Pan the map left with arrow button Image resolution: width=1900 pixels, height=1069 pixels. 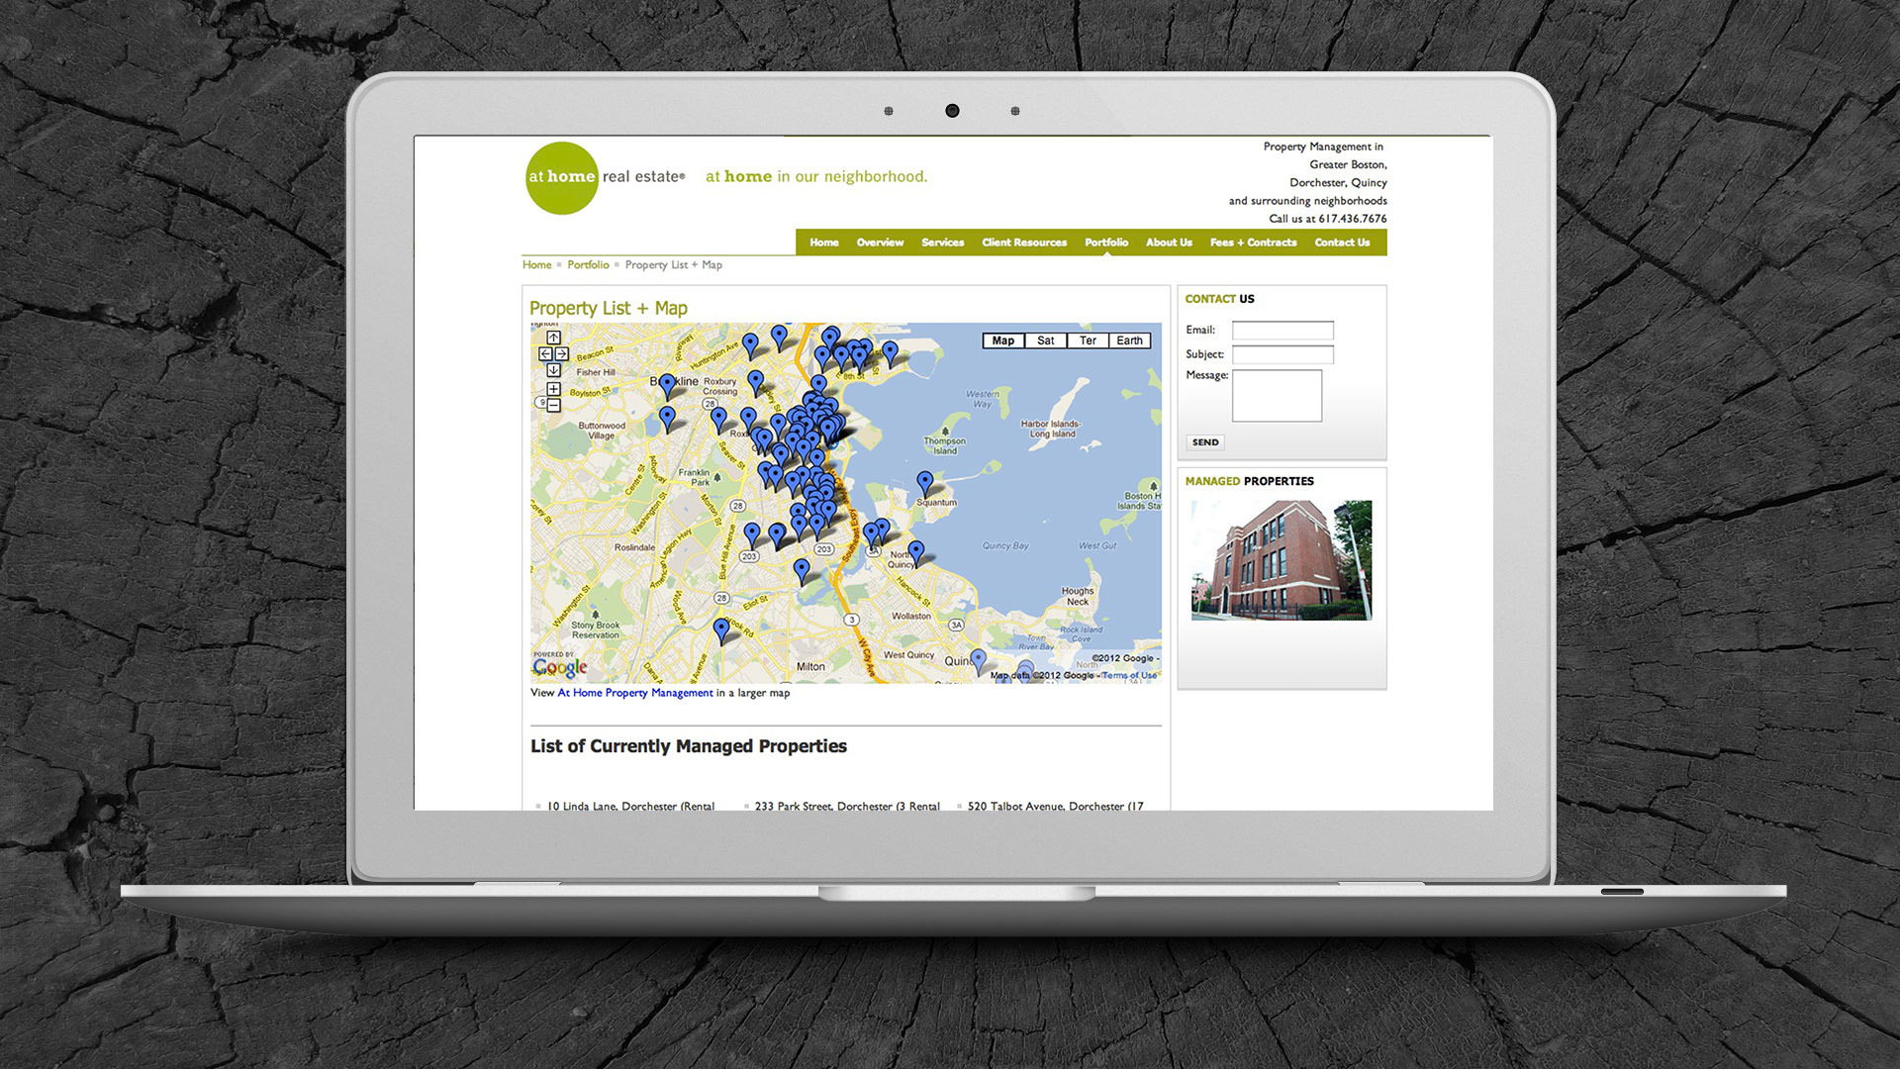(545, 354)
